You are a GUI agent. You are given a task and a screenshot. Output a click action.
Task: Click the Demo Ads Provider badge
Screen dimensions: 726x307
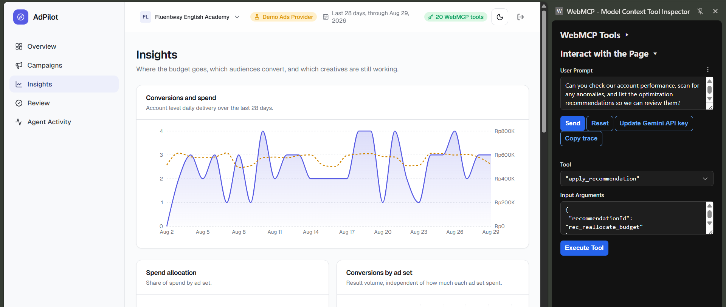point(284,17)
